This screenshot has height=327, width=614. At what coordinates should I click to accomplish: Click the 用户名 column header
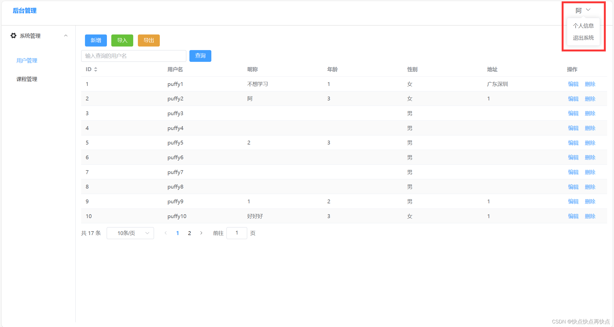[x=175, y=70]
